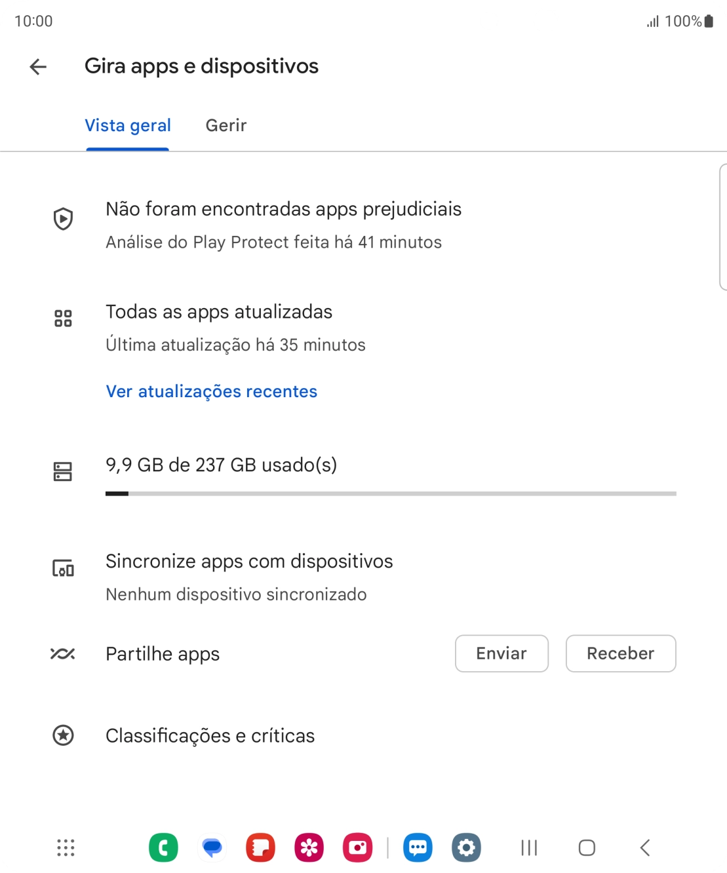Open Ver atualizações recentes link
Image resolution: width=727 pixels, height=873 pixels.
[212, 391]
